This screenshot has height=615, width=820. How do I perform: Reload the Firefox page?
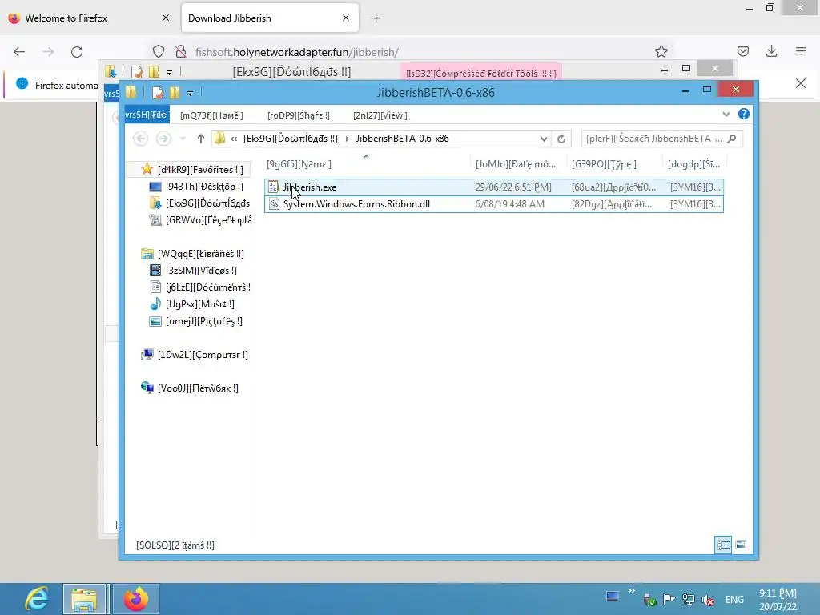(77, 52)
